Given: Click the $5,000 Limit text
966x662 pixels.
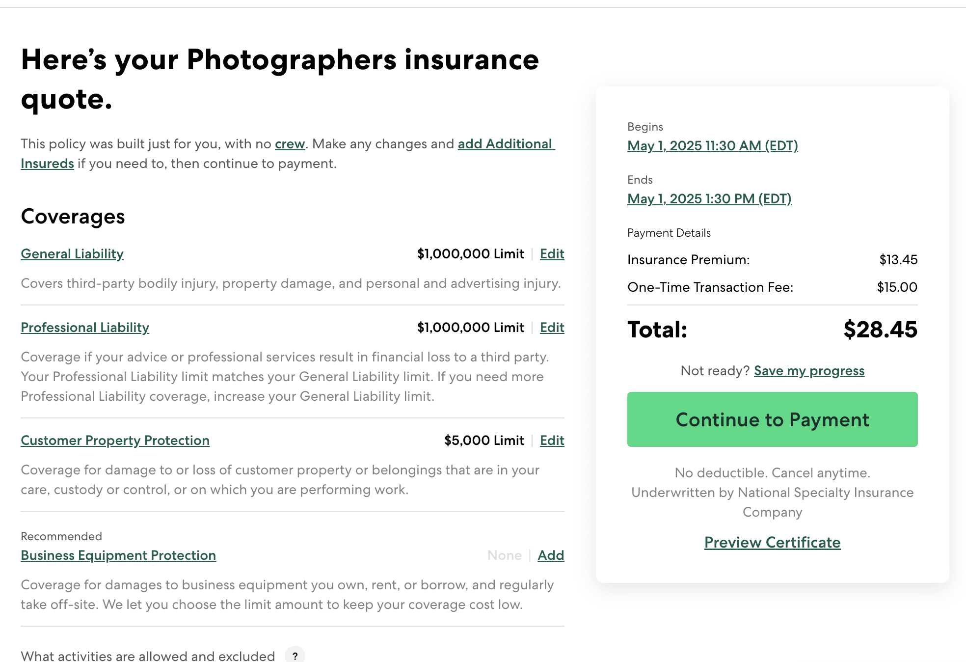Looking at the screenshot, I should tap(484, 441).
